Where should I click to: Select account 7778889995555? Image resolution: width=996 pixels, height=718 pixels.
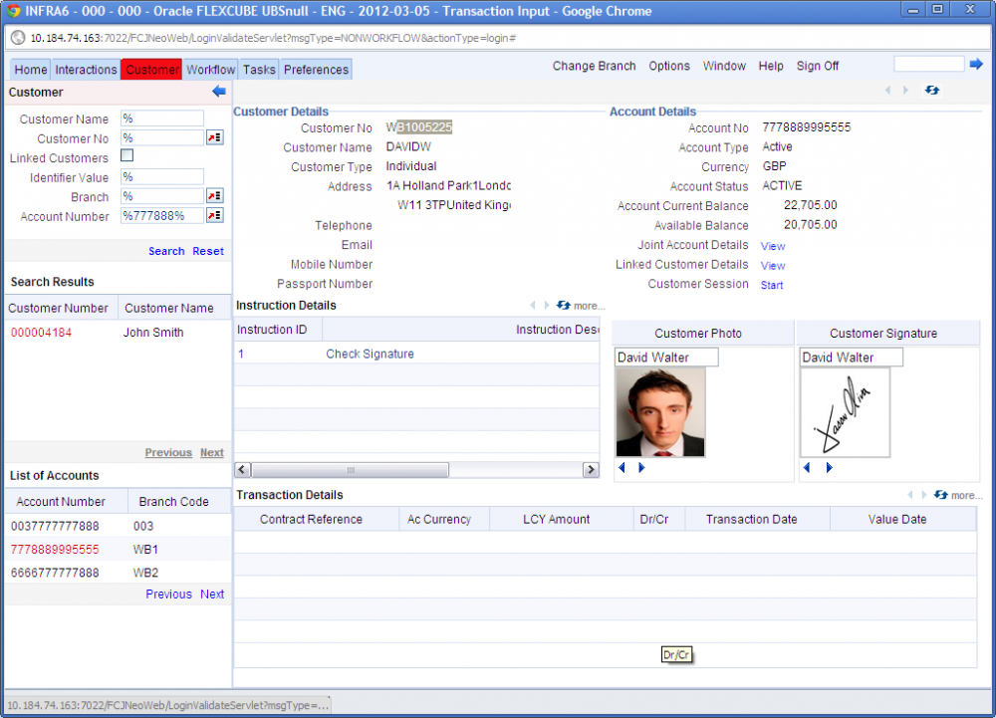55,549
